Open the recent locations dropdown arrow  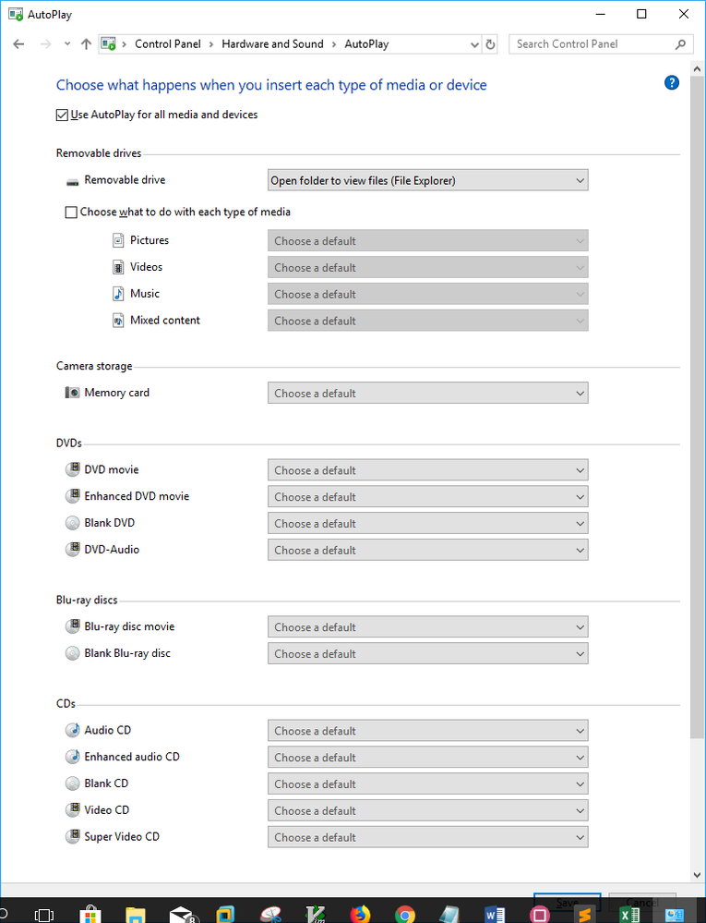pos(67,44)
